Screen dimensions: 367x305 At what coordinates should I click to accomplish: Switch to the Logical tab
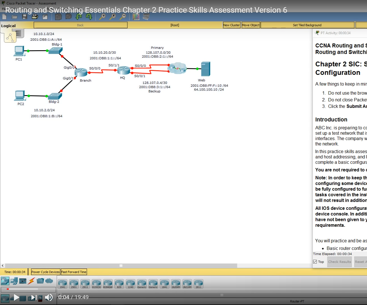(x=8, y=25)
